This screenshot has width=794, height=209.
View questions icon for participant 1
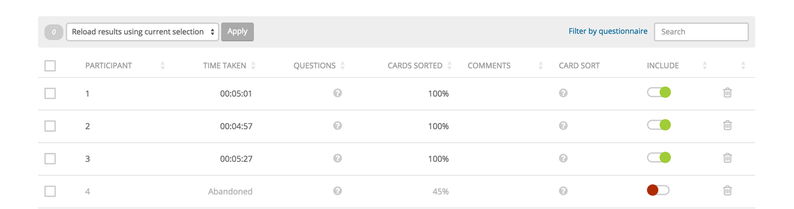coord(337,93)
